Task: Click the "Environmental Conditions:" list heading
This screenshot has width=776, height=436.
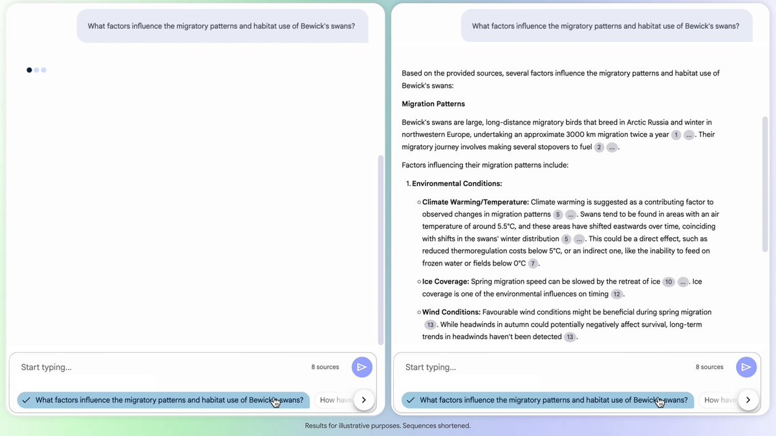Action: click(457, 183)
